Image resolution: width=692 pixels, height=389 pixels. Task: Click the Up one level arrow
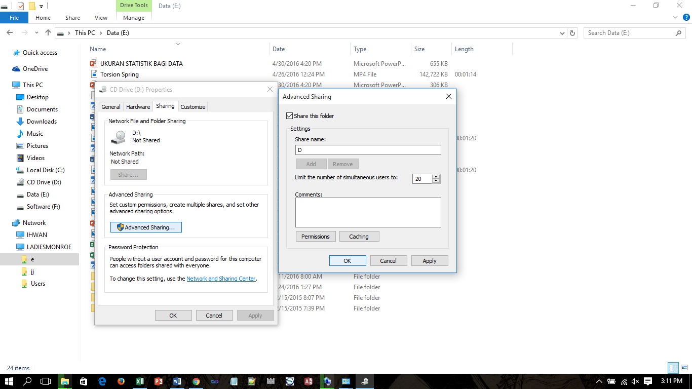pyautogui.click(x=48, y=32)
